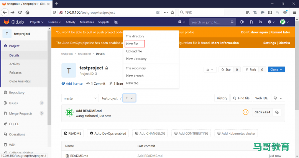Dismiss the Auto DevOps banner
The width and height of the screenshot is (299, 158).
pos(284,43)
